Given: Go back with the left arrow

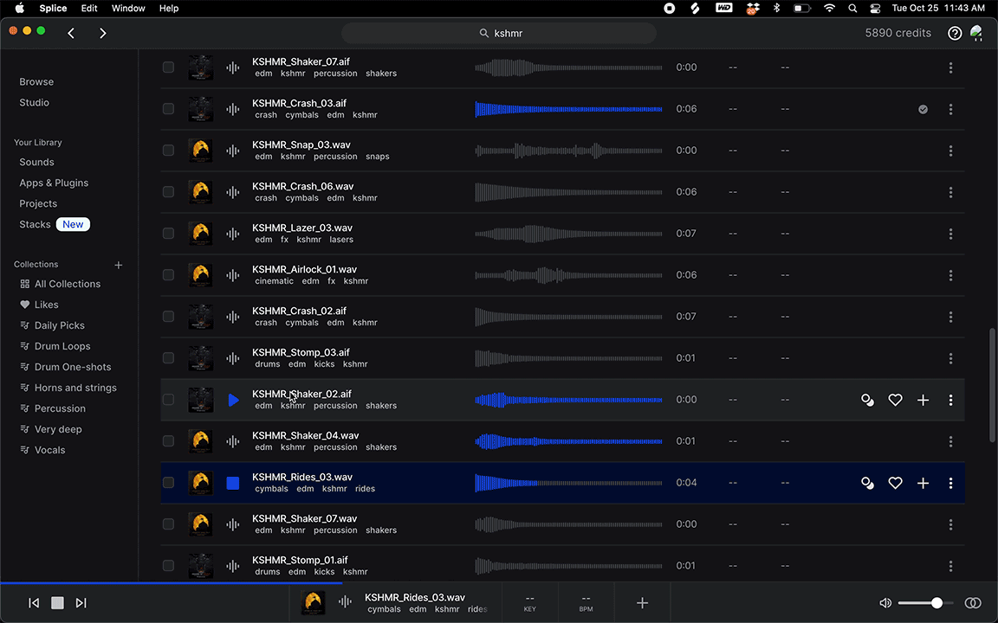Looking at the screenshot, I should click(x=71, y=33).
